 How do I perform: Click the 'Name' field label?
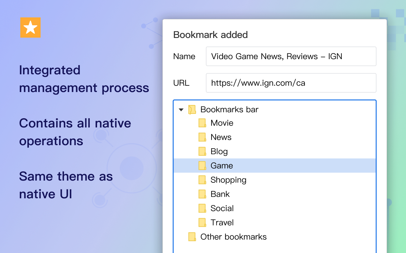184,57
